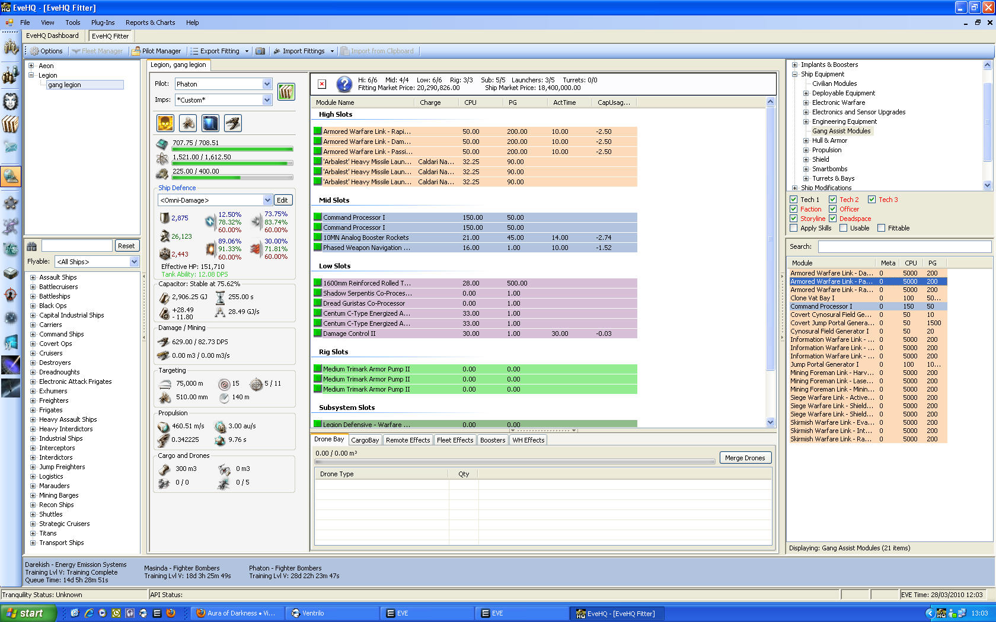This screenshot has height=622, width=996.
Task: Sort module list by Meta column
Action: (888, 263)
